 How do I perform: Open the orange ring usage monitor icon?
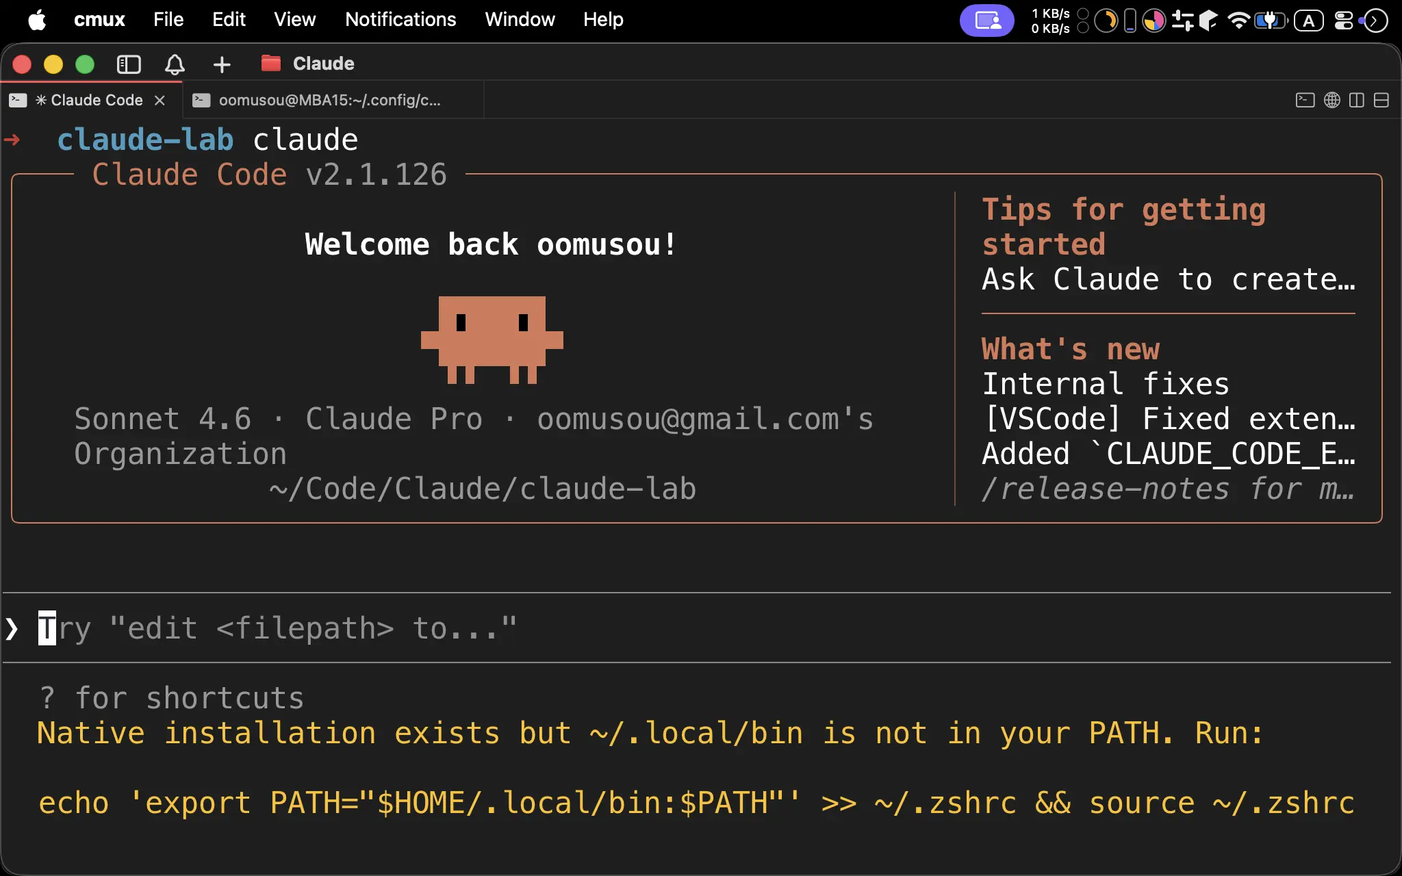point(1105,21)
